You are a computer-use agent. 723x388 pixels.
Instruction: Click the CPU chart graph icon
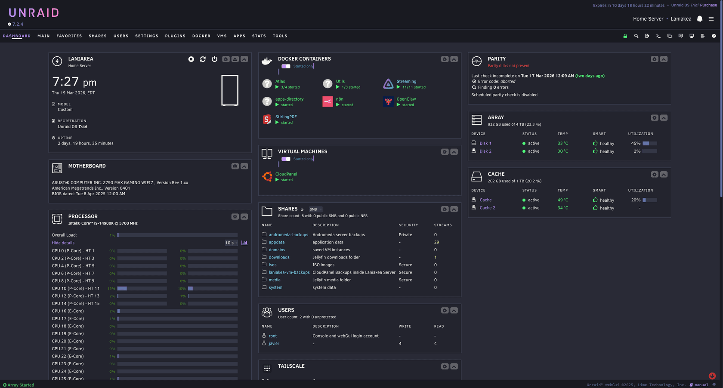(x=244, y=243)
